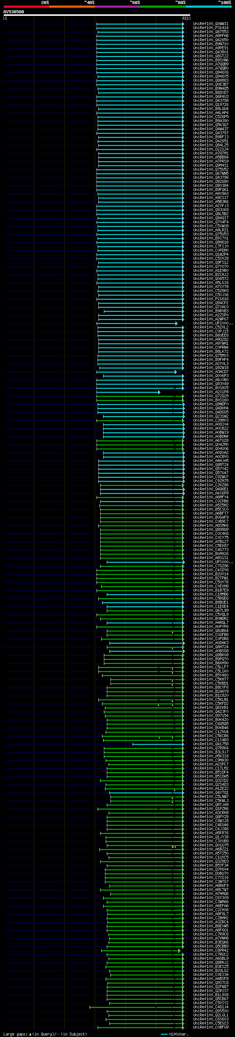
Task: Open hit UniRef100_Q4DKH4
Action: (210, 408)
